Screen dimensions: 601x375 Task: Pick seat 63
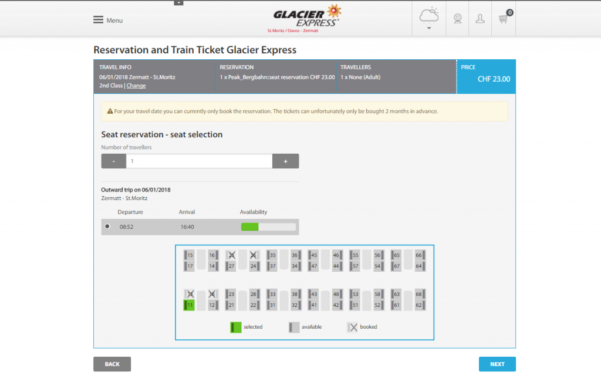pyautogui.click(x=396, y=294)
